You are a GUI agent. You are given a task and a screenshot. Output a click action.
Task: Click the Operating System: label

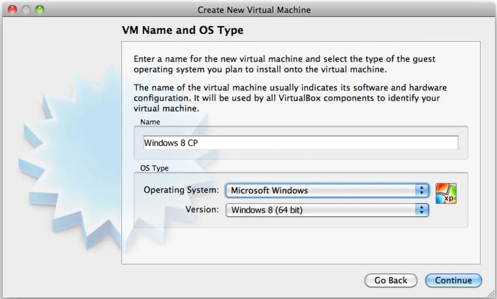click(181, 190)
